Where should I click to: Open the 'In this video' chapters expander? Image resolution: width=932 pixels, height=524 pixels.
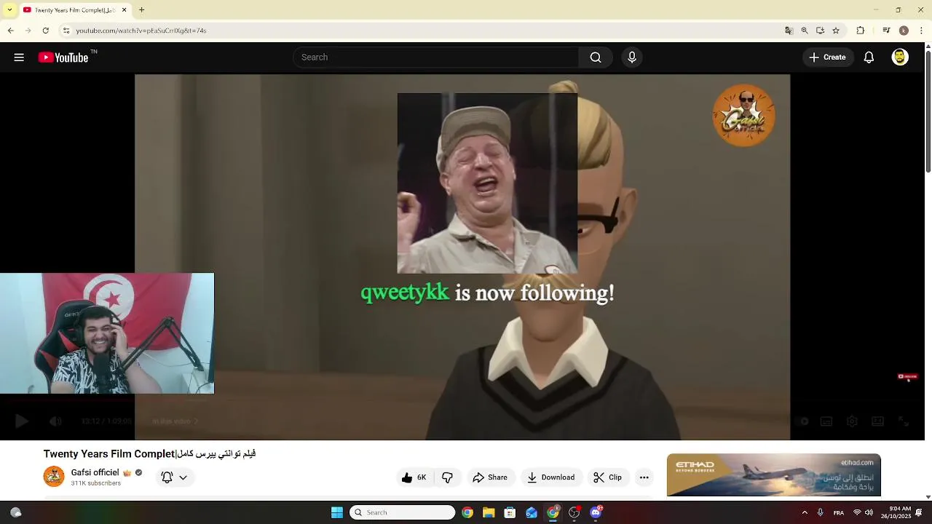click(175, 421)
